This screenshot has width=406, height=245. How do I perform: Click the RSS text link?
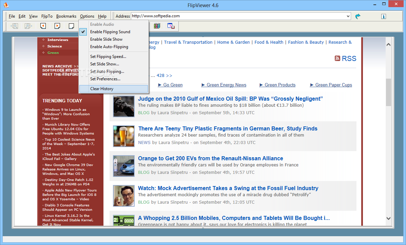pyautogui.click(x=349, y=59)
